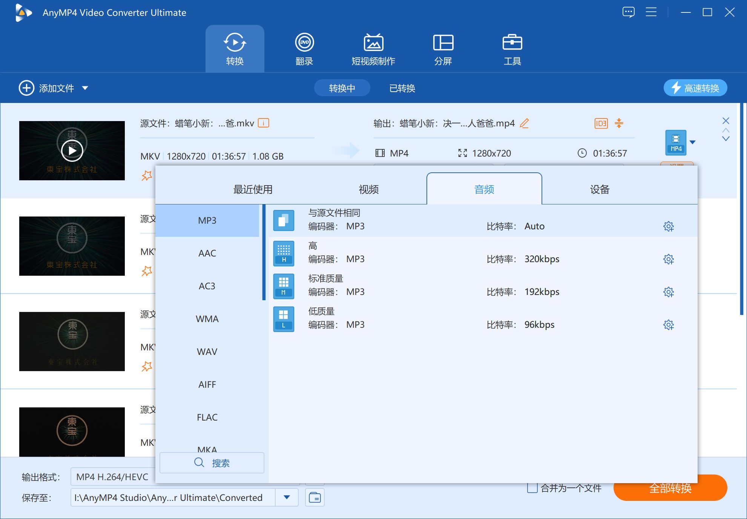Image resolution: width=747 pixels, height=519 pixels.
Task: Expand the save path dropdown arrow
Action: coord(287,498)
